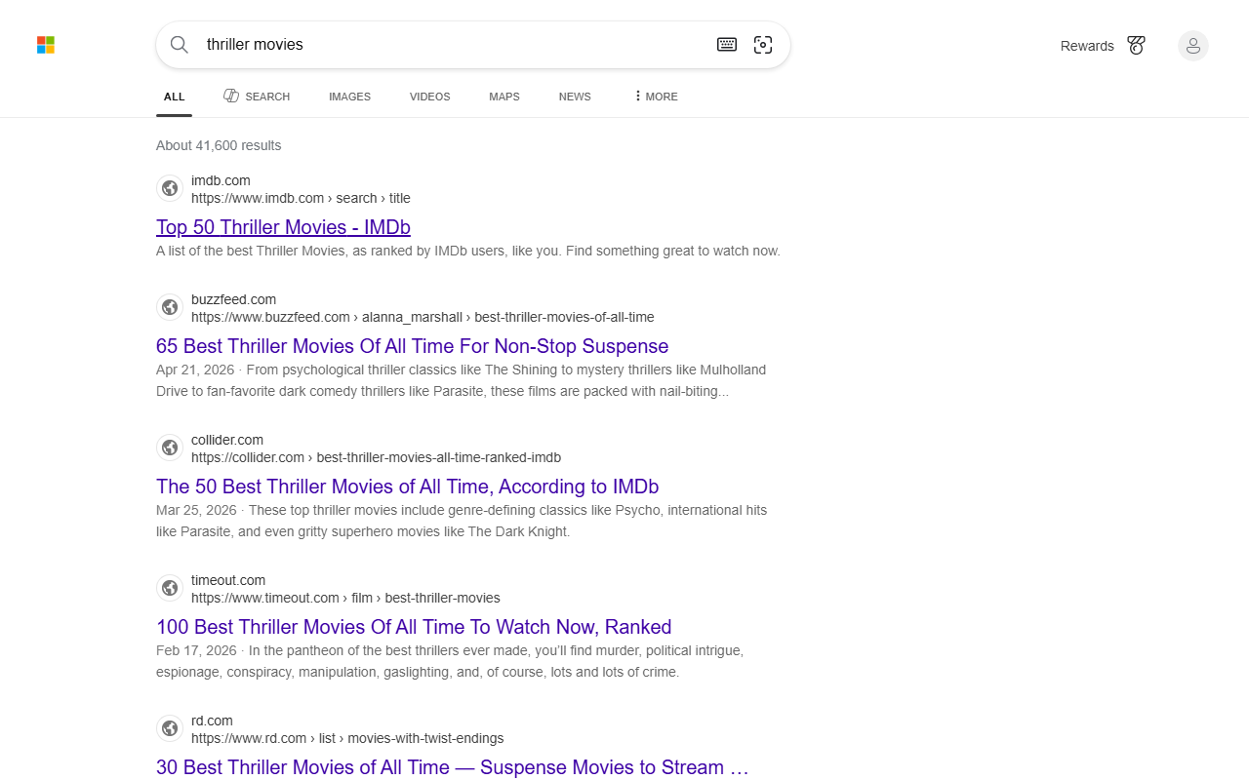The image size is (1249, 780).
Task: Open the on-screen keyboard icon
Action: (727, 45)
